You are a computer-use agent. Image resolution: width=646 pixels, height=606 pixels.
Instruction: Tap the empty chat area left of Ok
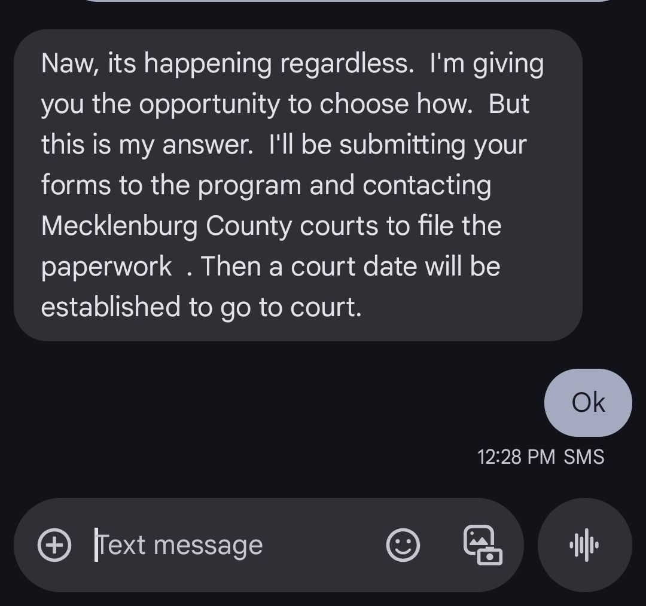tap(272, 403)
